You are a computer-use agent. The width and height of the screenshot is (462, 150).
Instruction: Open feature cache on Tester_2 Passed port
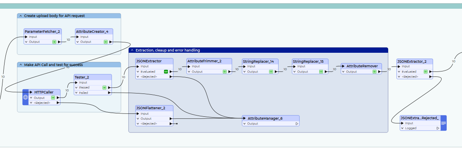click(104, 88)
